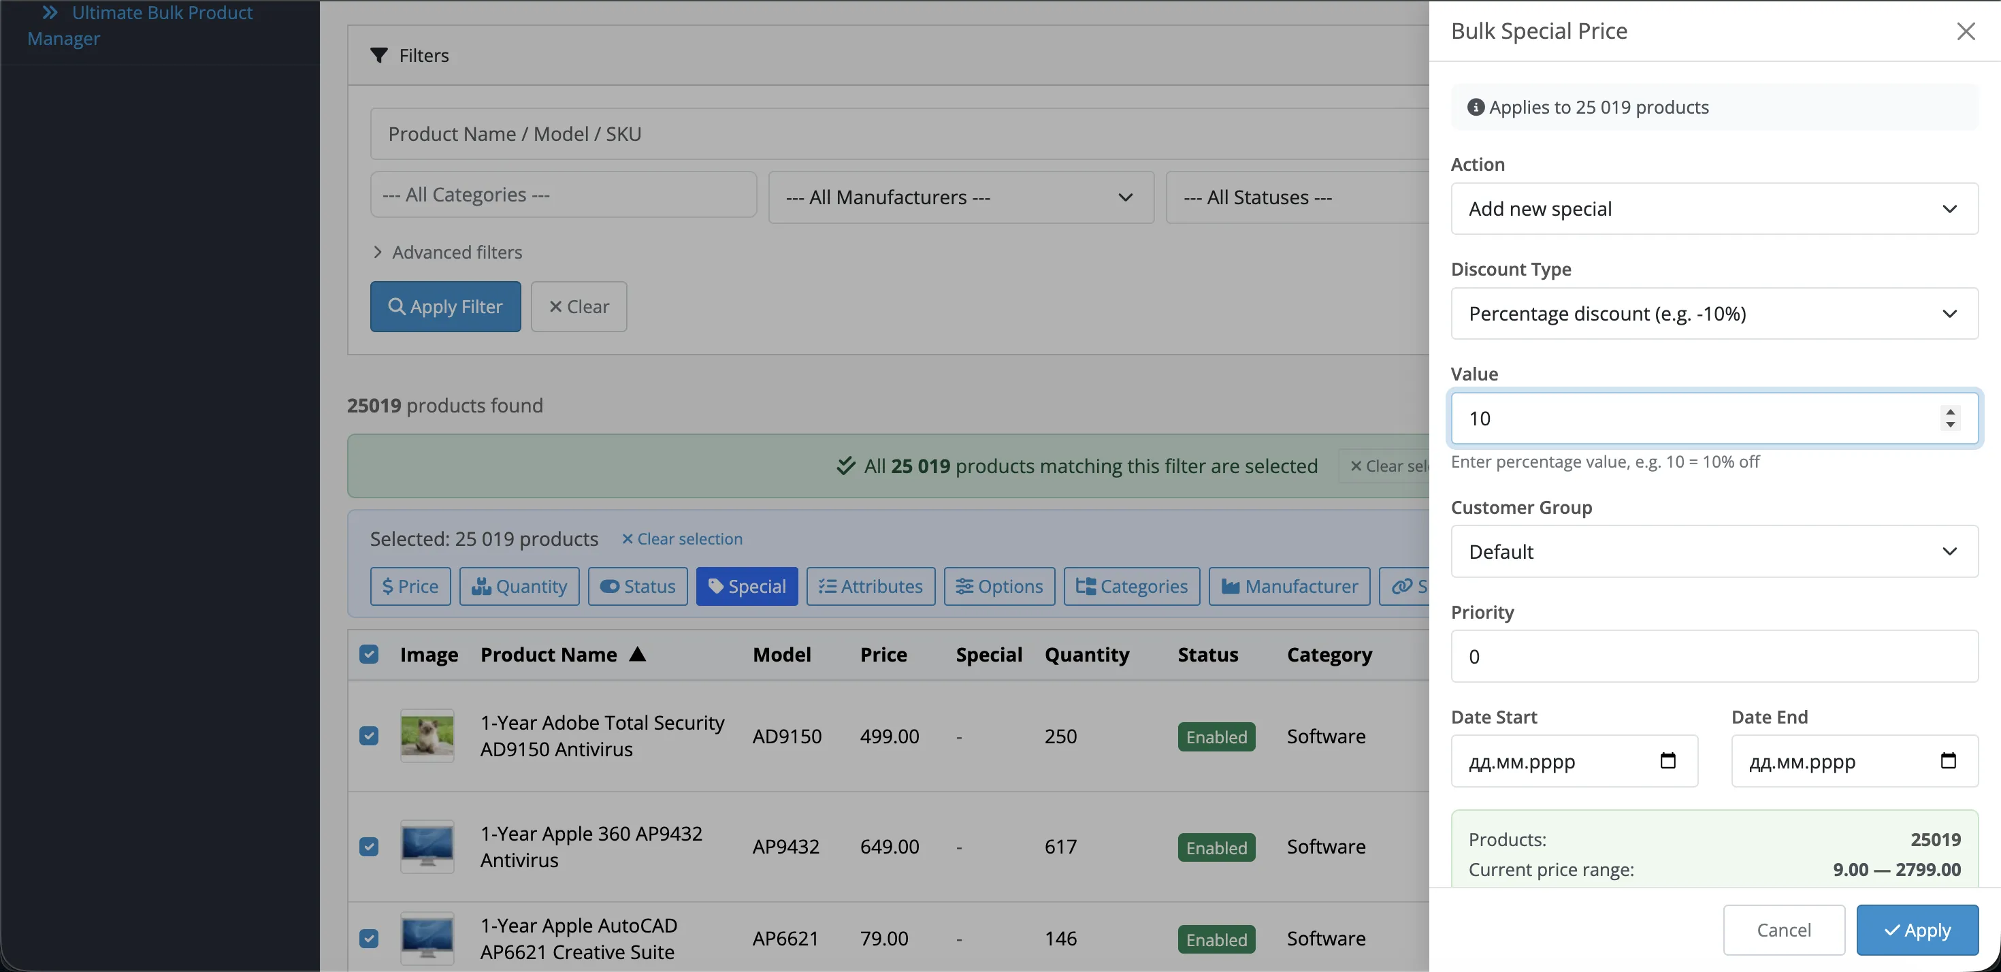The width and height of the screenshot is (2001, 972).
Task: Open the Action dropdown 'Add new special'
Action: (x=1714, y=208)
